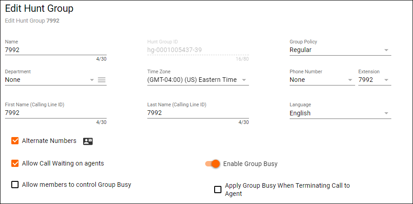Click the Last Name Calling Line ID field

pos(197,114)
